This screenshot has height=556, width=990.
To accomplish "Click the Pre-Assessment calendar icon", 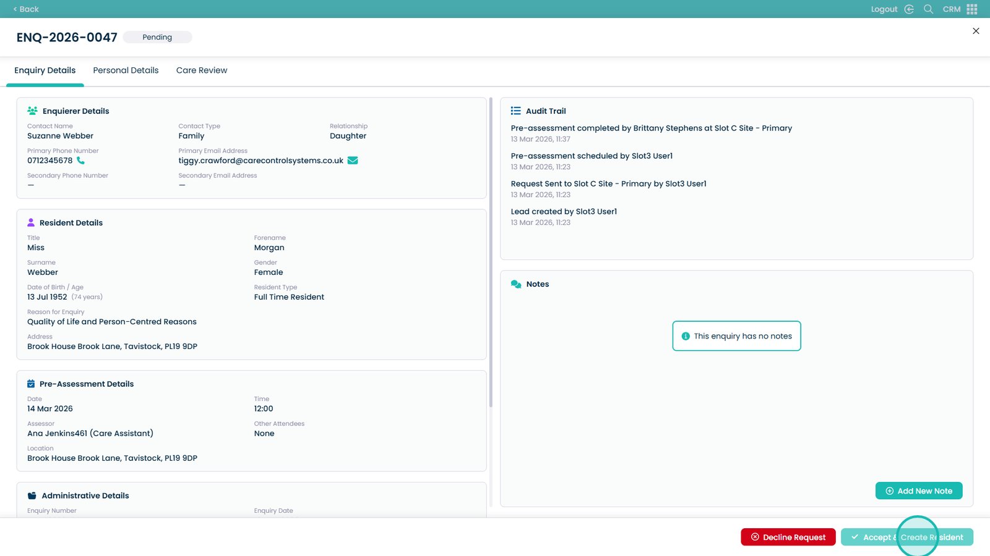I will (x=31, y=384).
